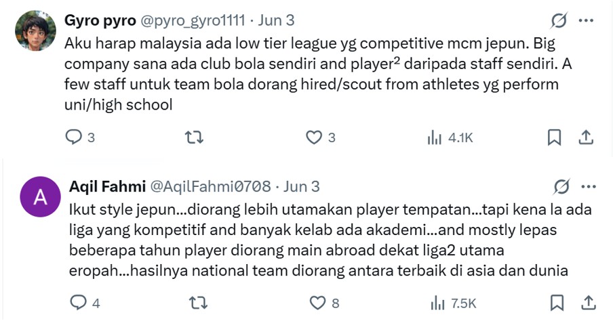Viewport: 613px width, 321px height.
Task: Visit the @pyro_gyro1111 handle link
Action: point(193,20)
